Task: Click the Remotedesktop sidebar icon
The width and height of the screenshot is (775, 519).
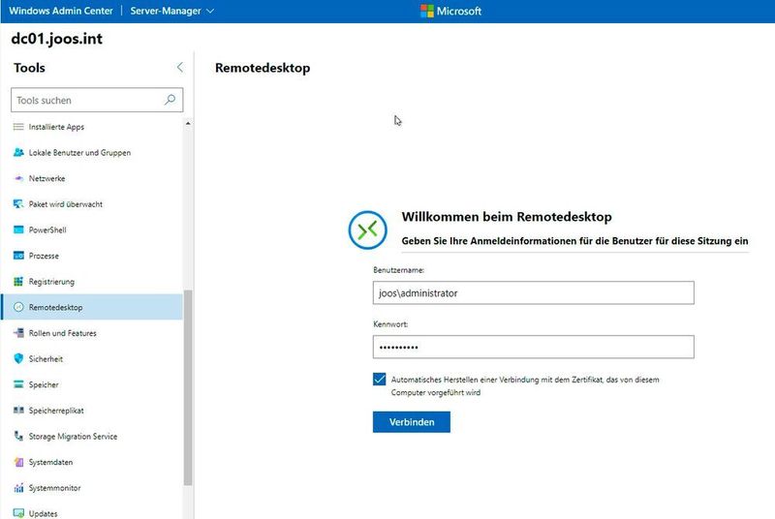Action: click(18, 307)
